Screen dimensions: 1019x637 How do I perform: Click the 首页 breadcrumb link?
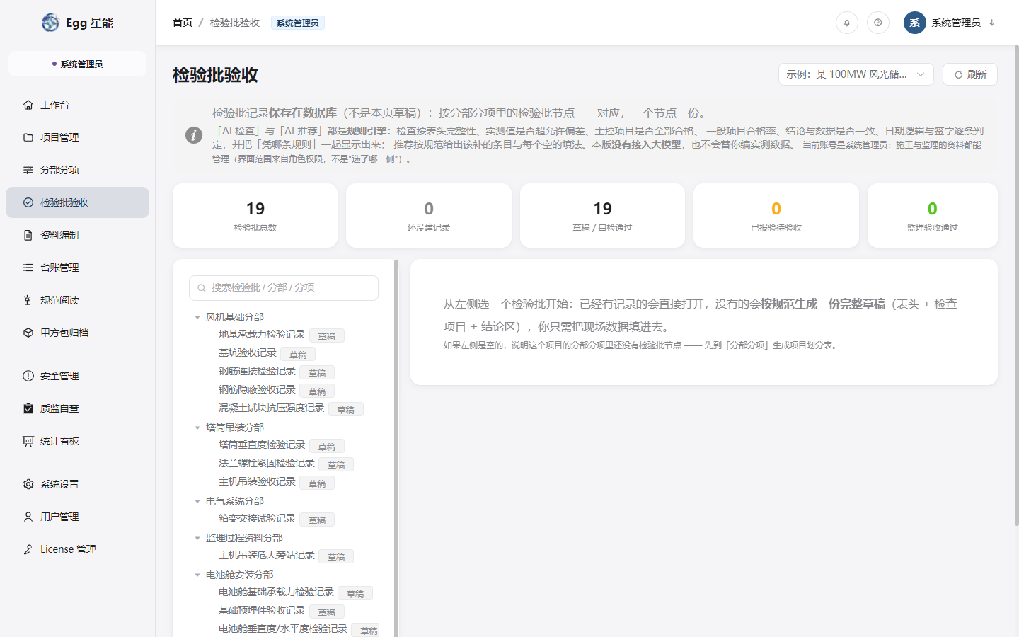click(x=183, y=23)
